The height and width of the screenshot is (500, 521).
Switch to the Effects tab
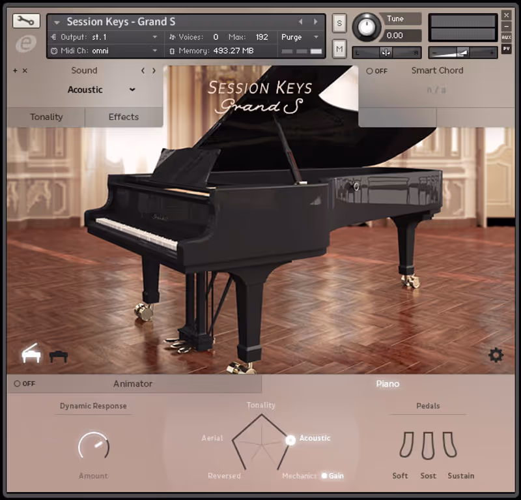(124, 117)
